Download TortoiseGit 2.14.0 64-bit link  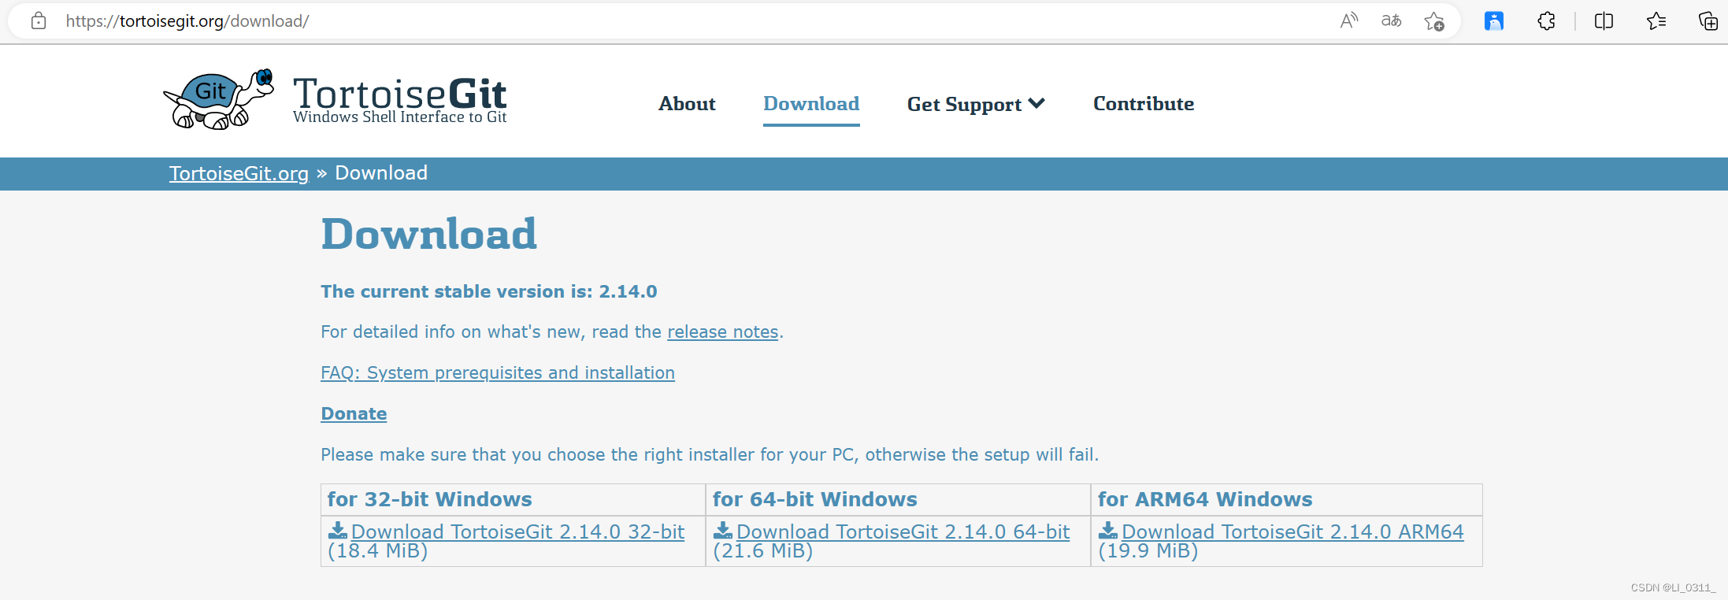pos(903,532)
